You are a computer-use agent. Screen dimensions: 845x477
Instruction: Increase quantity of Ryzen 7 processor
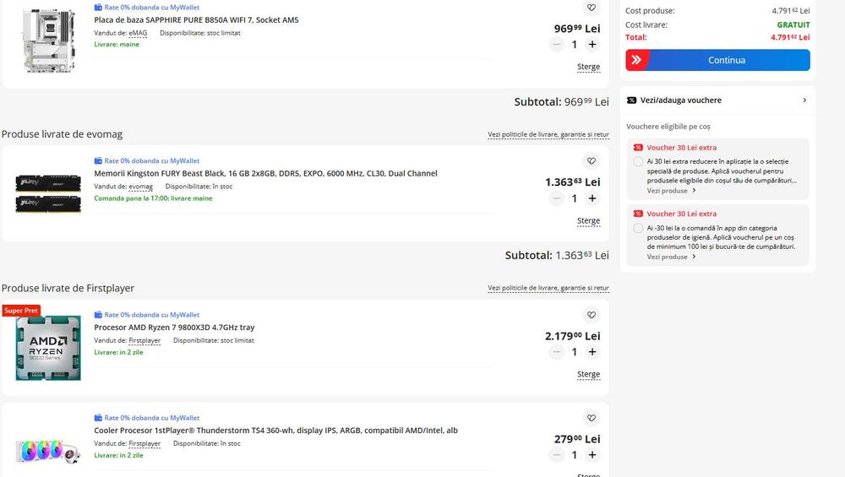pos(592,352)
